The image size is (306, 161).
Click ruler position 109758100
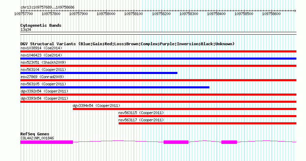tap(133, 14)
